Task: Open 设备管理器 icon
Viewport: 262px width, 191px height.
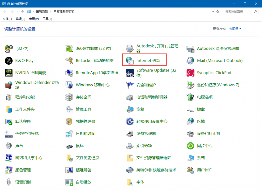Action: [x=130, y=134]
